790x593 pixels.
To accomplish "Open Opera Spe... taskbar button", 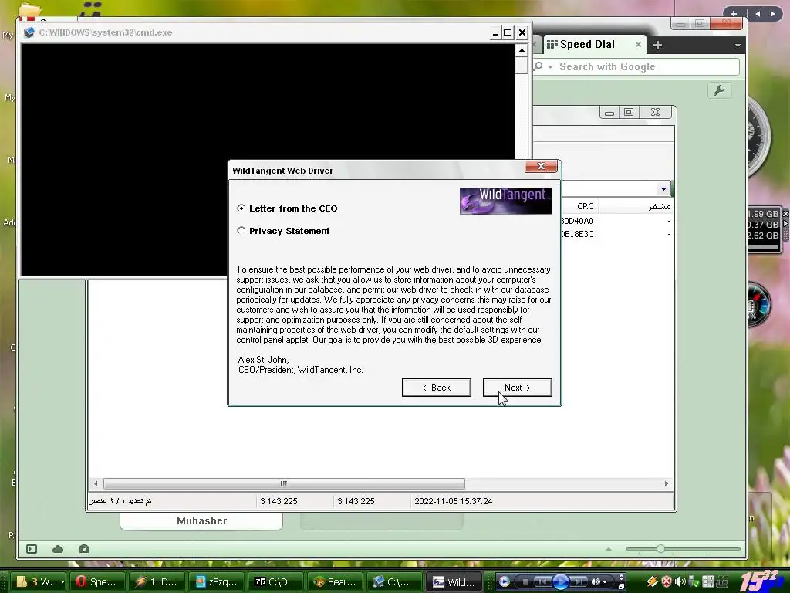I will pos(96,581).
